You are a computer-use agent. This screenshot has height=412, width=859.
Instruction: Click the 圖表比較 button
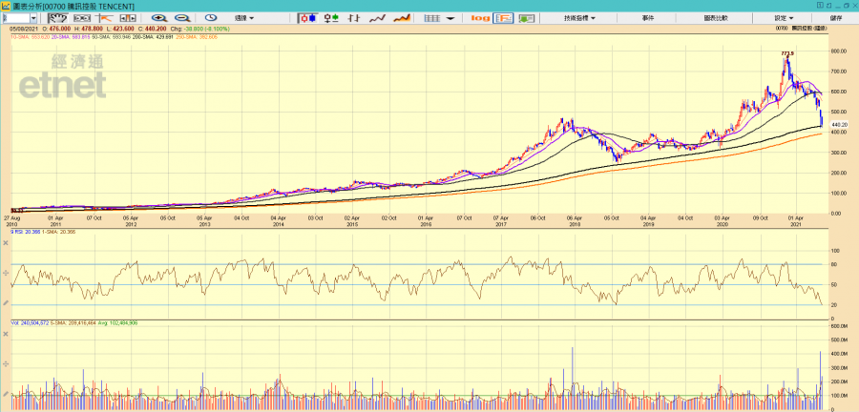[714, 17]
